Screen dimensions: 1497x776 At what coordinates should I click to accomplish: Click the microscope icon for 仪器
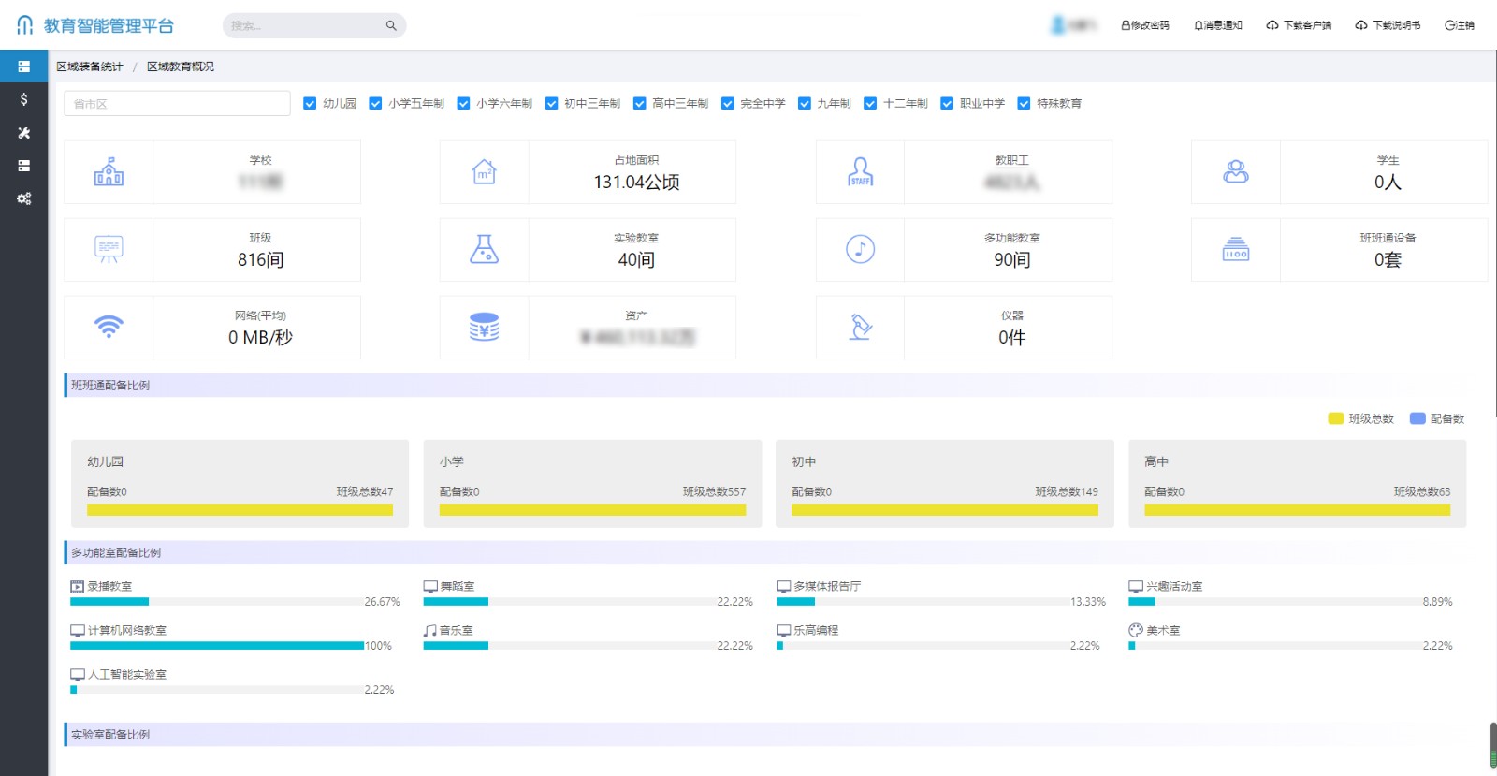[860, 328]
